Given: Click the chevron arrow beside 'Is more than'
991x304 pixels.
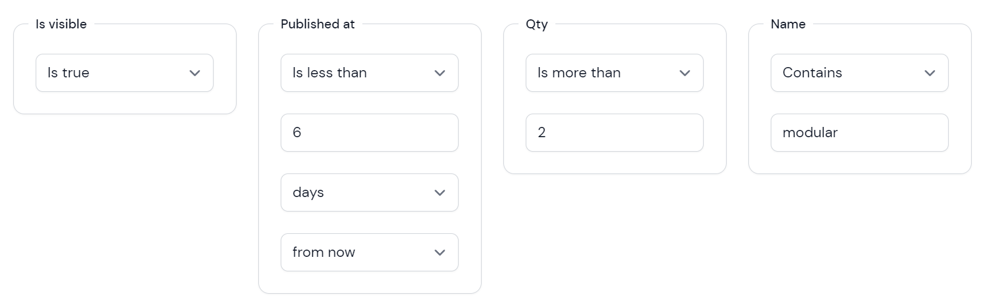Looking at the screenshot, I should point(685,73).
